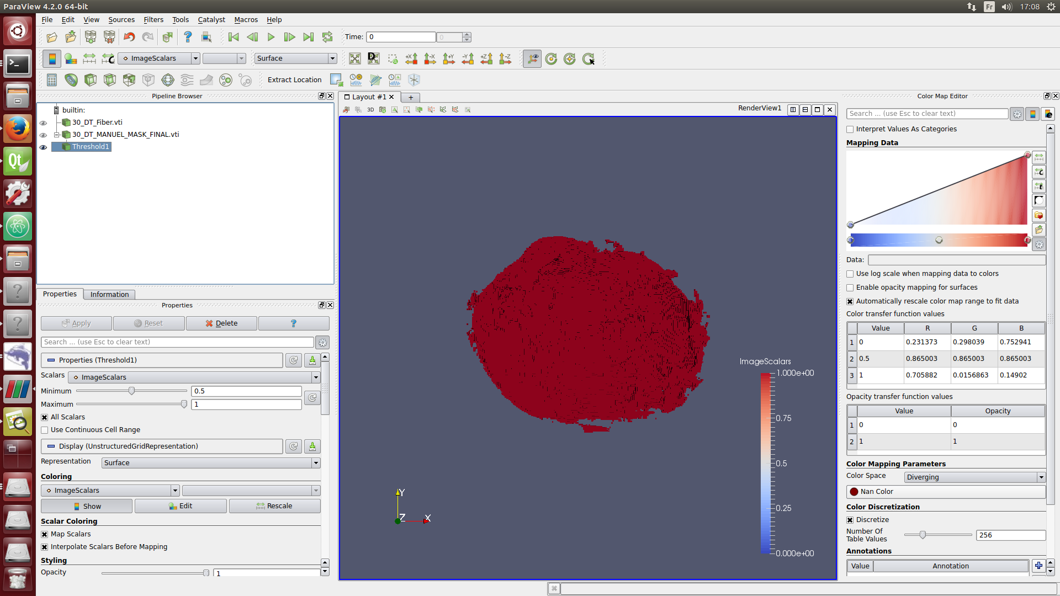Open Edit Color Map toolbar icon
The image size is (1060, 596).
71,58
